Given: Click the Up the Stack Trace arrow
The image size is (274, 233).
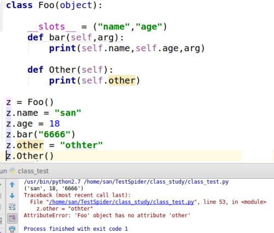Looking at the screenshot, I should 12,185.
